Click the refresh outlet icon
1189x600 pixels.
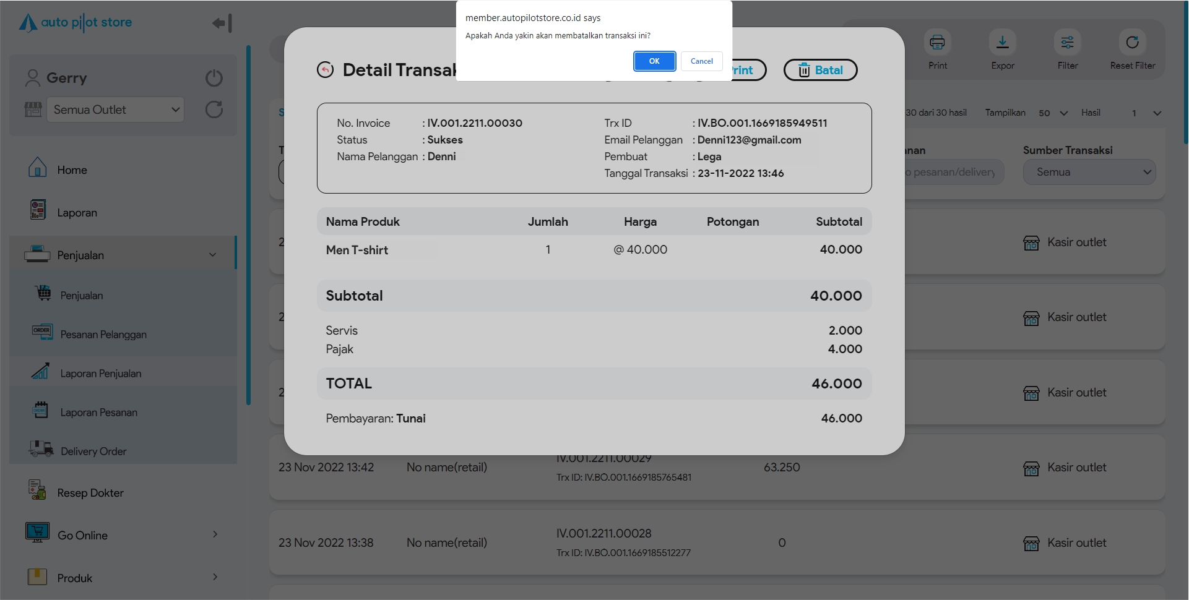[214, 110]
